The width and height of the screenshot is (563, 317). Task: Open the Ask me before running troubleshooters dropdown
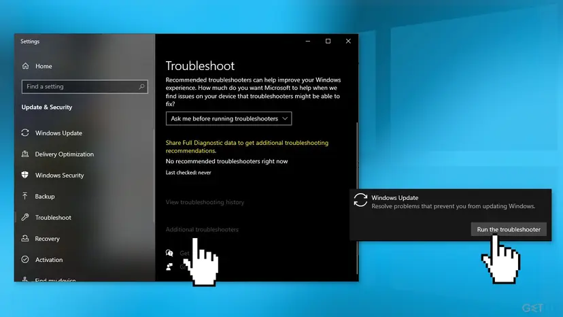tap(228, 118)
